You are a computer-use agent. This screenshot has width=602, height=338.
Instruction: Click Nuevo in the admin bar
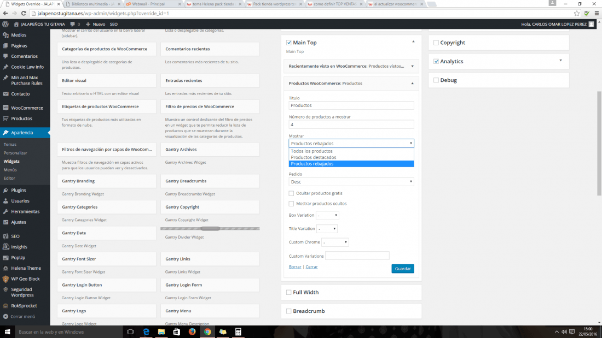(x=96, y=24)
